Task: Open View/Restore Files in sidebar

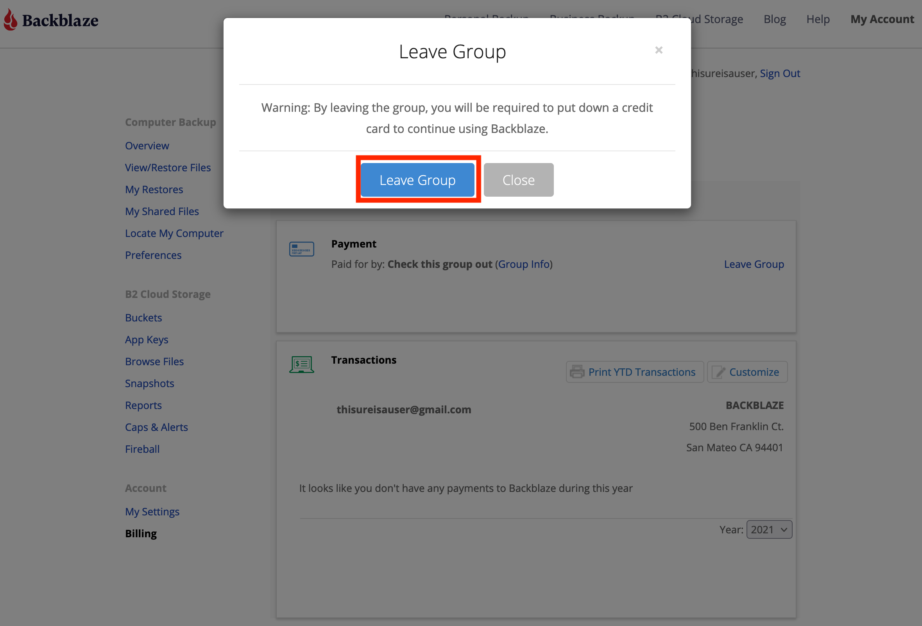Action: (x=168, y=167)
